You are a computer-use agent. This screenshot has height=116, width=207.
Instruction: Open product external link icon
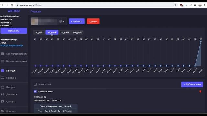click(60, 21)
